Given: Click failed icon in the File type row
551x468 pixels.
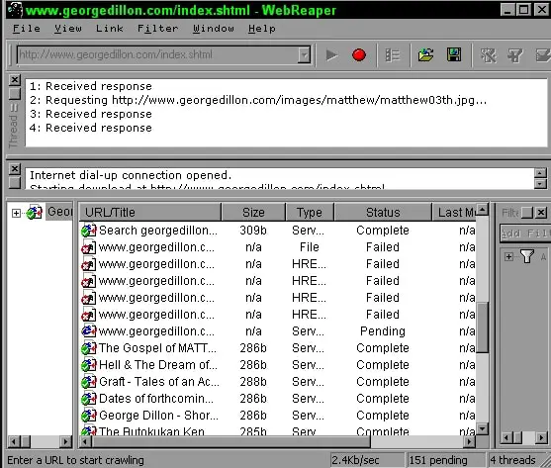Looking at the screenshot, I should pos(89,247).
